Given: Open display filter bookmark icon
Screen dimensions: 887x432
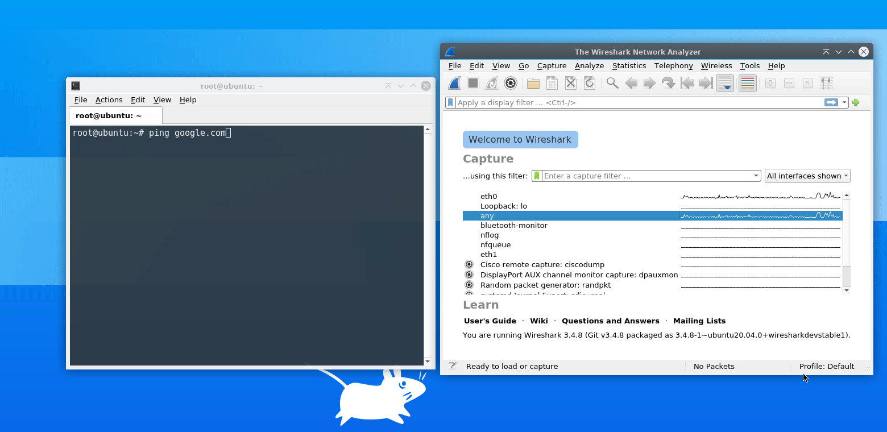Looking at the screenshot, I should click(450, 102).
